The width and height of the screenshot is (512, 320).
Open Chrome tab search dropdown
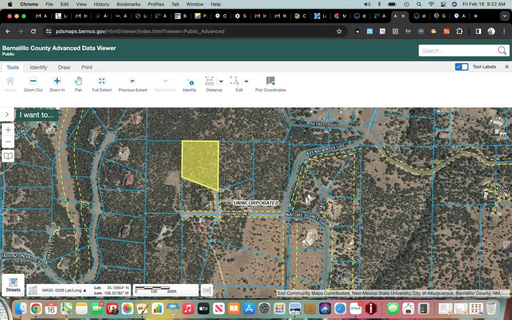(x=505, y=16)
